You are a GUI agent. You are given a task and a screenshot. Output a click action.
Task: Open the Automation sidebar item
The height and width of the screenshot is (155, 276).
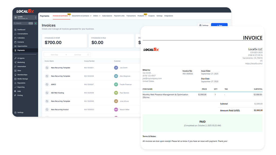[22, 66]
